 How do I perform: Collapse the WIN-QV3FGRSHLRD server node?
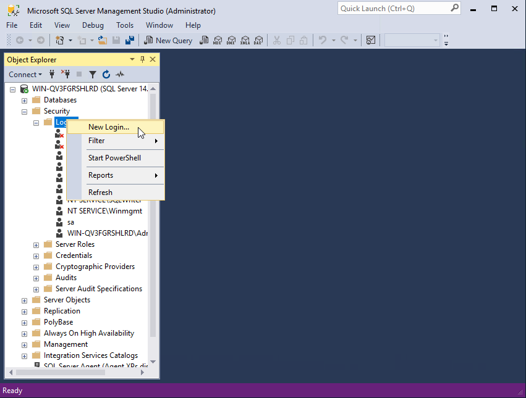[x=13, y=89]
